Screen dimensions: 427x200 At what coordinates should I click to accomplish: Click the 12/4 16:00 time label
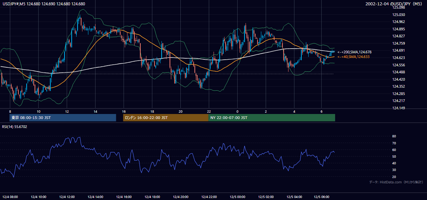124,197
